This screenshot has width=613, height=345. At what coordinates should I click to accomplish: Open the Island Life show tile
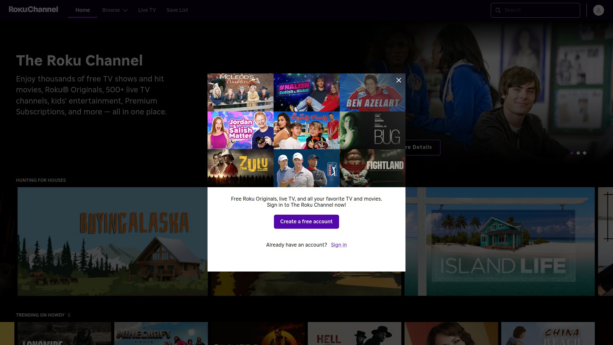(500, 241)
